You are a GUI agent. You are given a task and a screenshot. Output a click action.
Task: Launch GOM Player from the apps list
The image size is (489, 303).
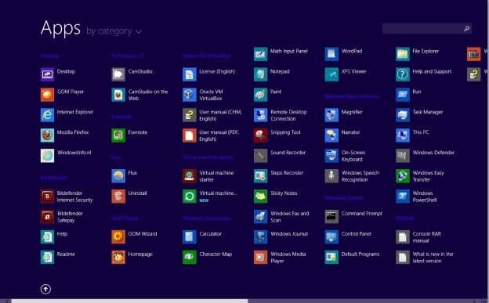pos(63,95)
